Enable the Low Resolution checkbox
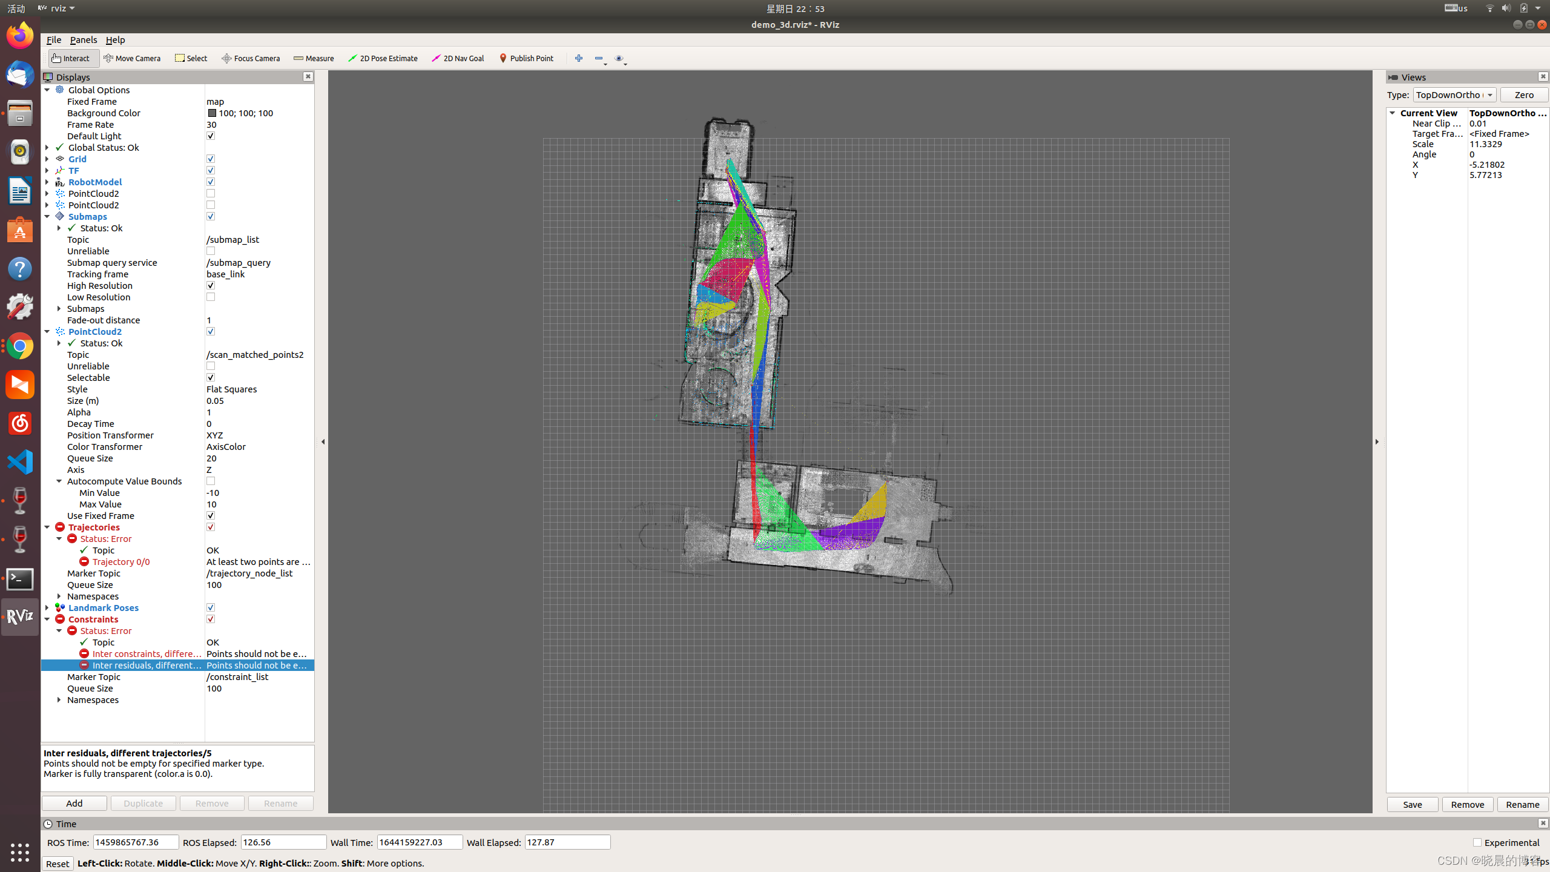Screen dimensions: 1550x872 (x=211, y=297)
